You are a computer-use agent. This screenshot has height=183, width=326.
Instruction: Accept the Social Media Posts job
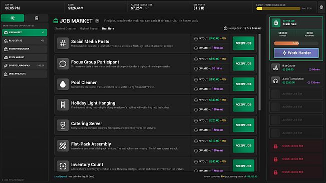click(x=243, y=43)
